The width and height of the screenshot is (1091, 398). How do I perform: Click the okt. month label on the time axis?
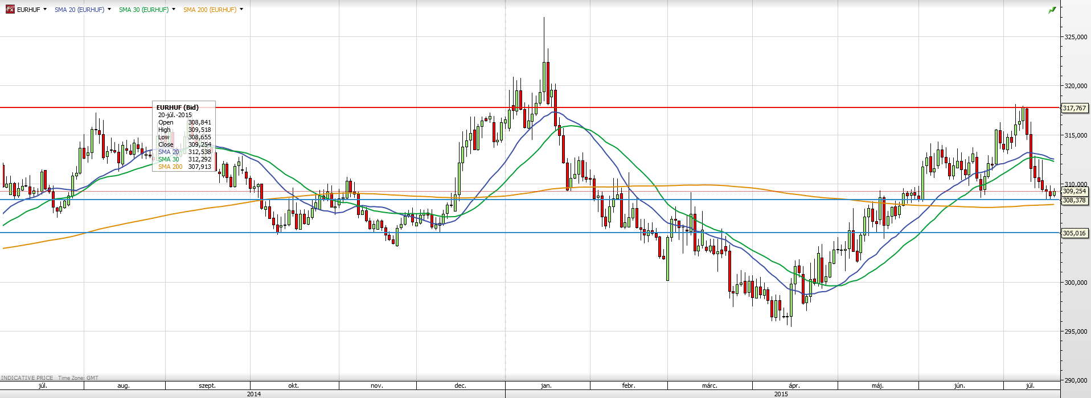tap(293, 385)
